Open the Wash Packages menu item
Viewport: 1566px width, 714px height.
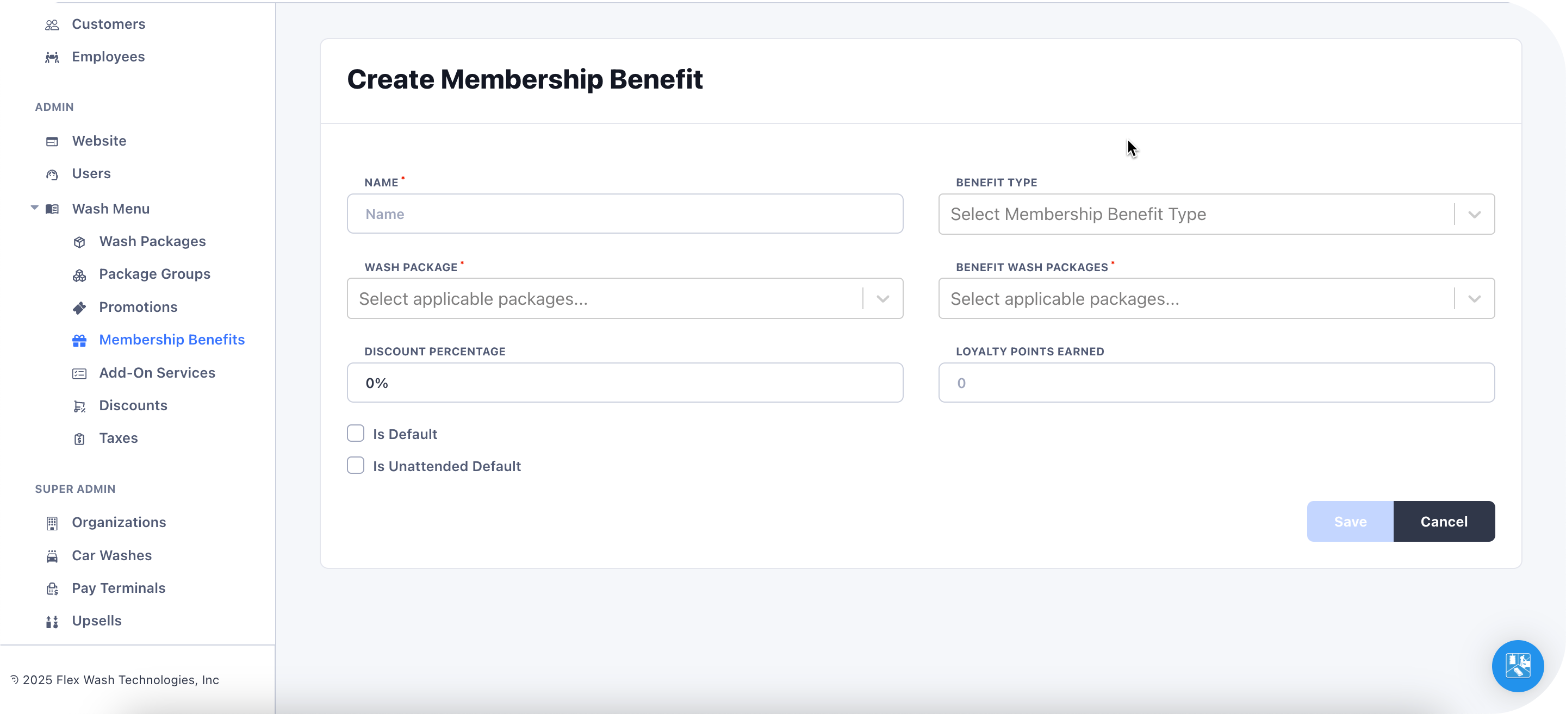click(152, 242)
